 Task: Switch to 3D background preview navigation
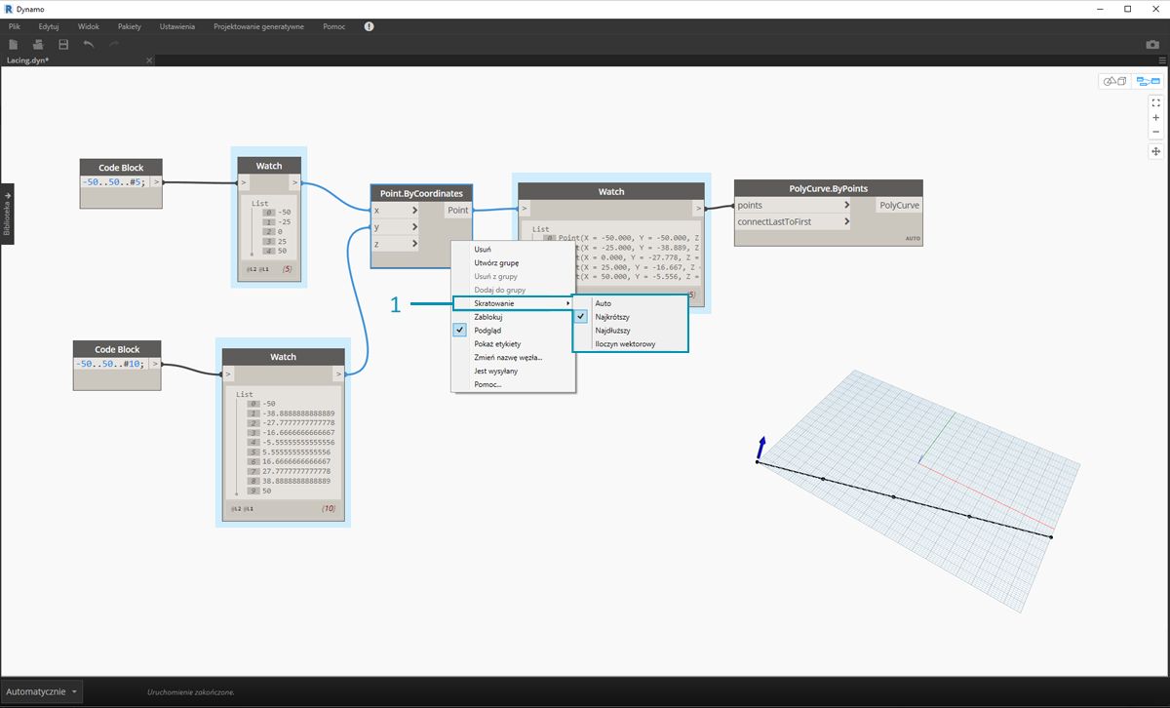(x=1113, y=81)
